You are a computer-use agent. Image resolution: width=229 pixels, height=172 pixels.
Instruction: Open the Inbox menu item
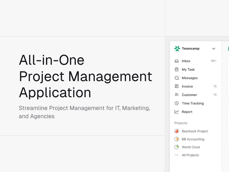(186, 61)
